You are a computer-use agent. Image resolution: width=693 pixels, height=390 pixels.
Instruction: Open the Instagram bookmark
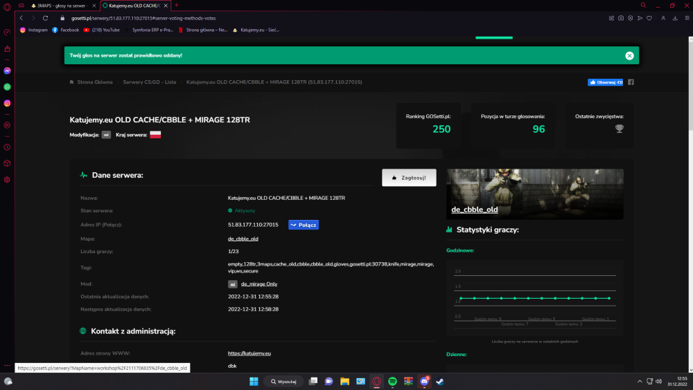[33, 30]
